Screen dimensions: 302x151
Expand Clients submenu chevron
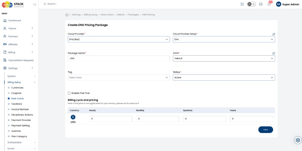[x=32, y=28]
